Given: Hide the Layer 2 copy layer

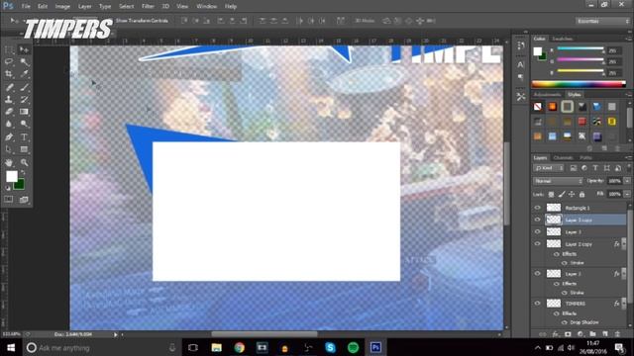Looking at the screenshot, I should coord(537,244).
